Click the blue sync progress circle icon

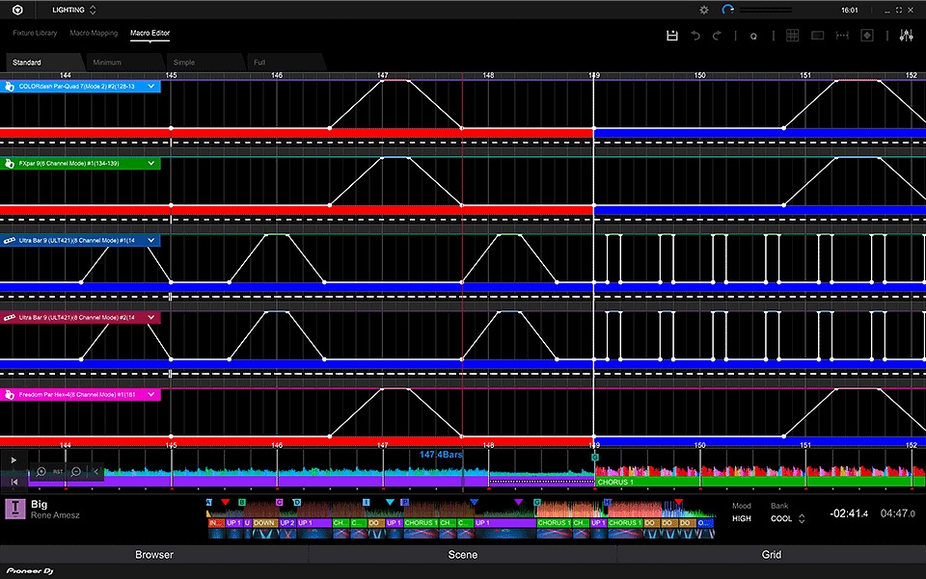click(727, 10)
